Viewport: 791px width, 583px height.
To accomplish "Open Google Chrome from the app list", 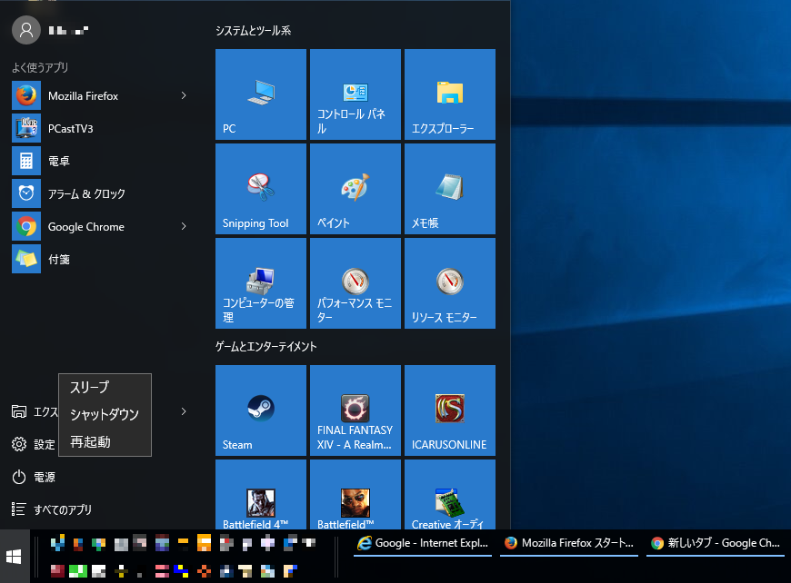I will pos(101,227).
